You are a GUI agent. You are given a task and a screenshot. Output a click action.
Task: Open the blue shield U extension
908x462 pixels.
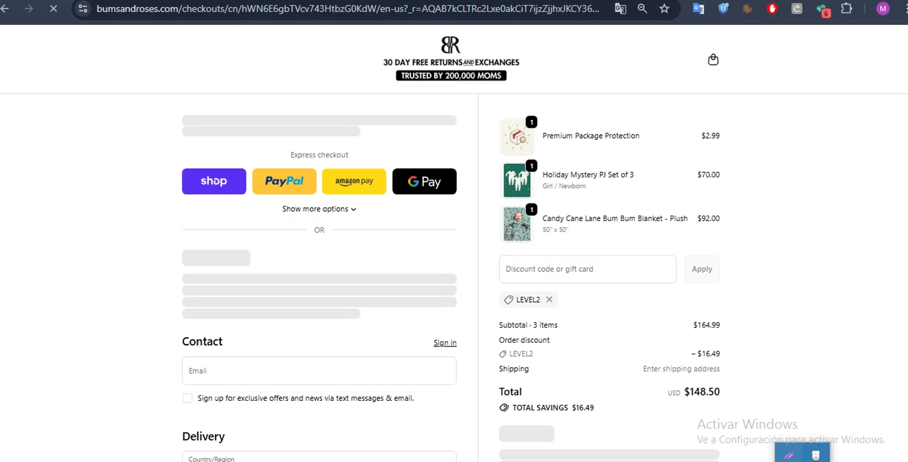click(x=723, y=8)
